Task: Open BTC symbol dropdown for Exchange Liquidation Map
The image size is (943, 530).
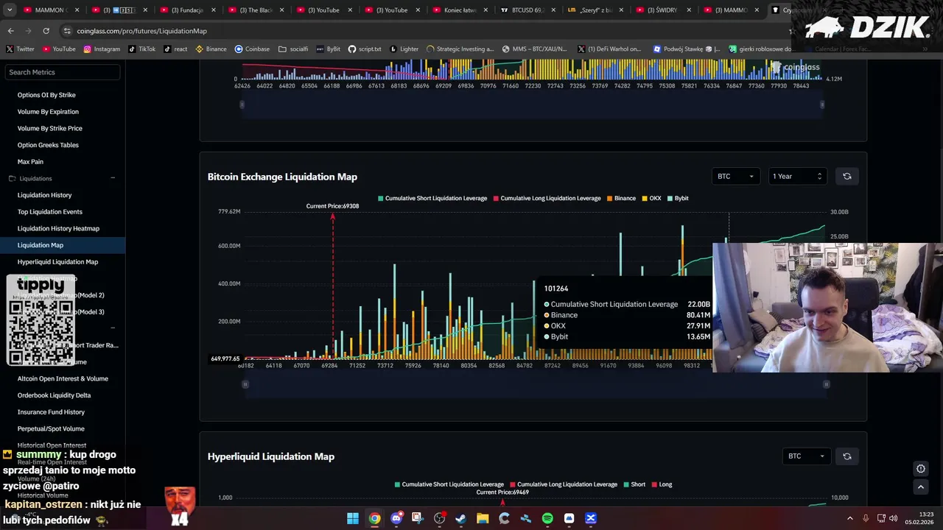Action: (735, 176)
